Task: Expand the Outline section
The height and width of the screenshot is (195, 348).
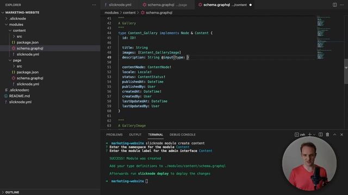Action: (12, 192)
